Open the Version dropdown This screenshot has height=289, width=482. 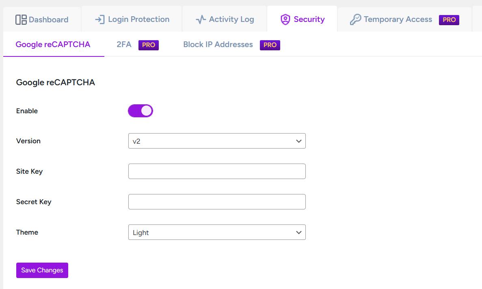217,141
